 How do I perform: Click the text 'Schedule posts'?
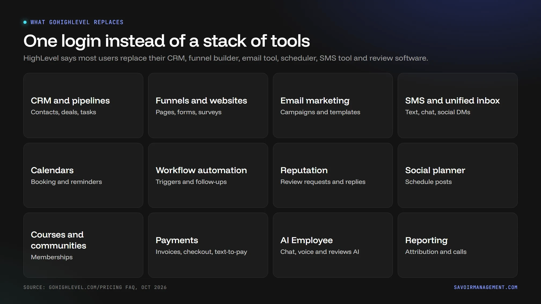(428, 182)
